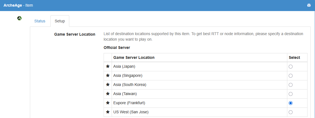The height and width of the screenshot is (118, 315).
Task: Click the ArcheAge - Item header title
Action: (x=18, y=6)
